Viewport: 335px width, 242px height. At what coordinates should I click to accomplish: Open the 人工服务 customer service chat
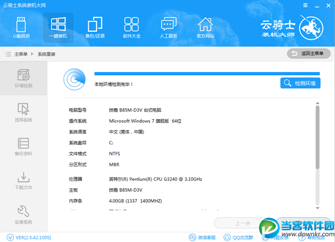[169, 28]
